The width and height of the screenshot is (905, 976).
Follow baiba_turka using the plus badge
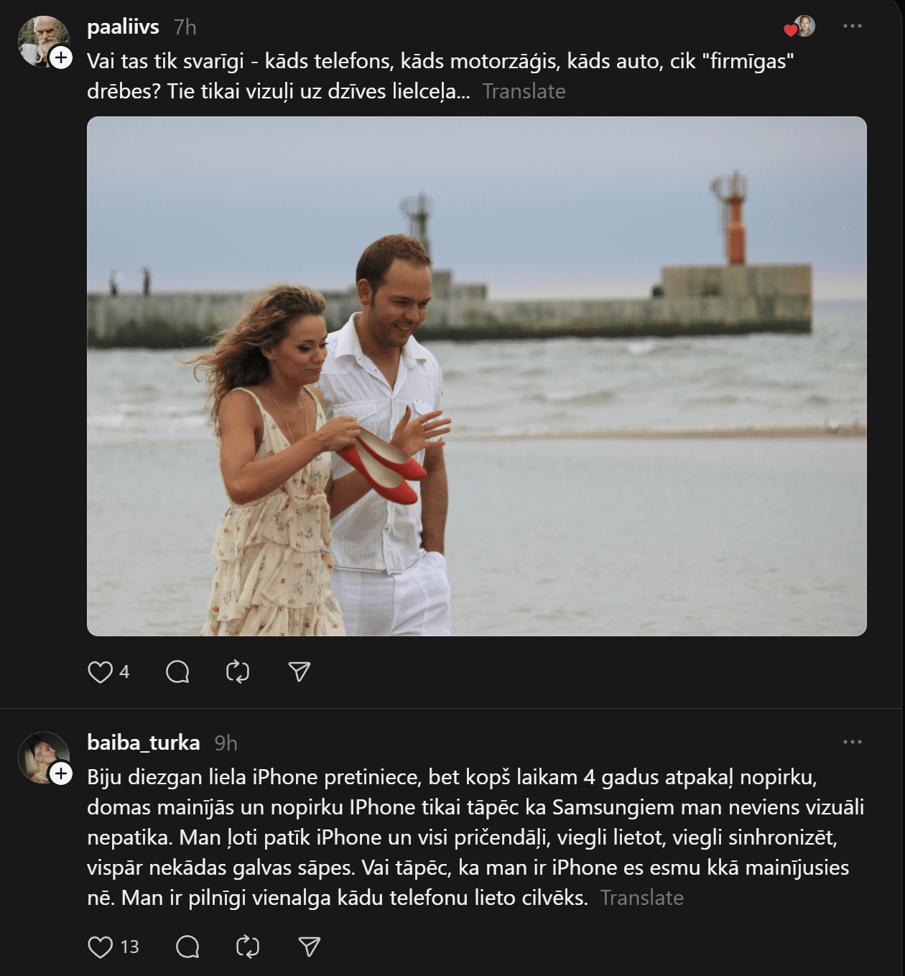click(x=61, y=773)
